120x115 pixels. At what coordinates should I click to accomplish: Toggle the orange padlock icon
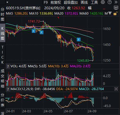click(115, 14)
